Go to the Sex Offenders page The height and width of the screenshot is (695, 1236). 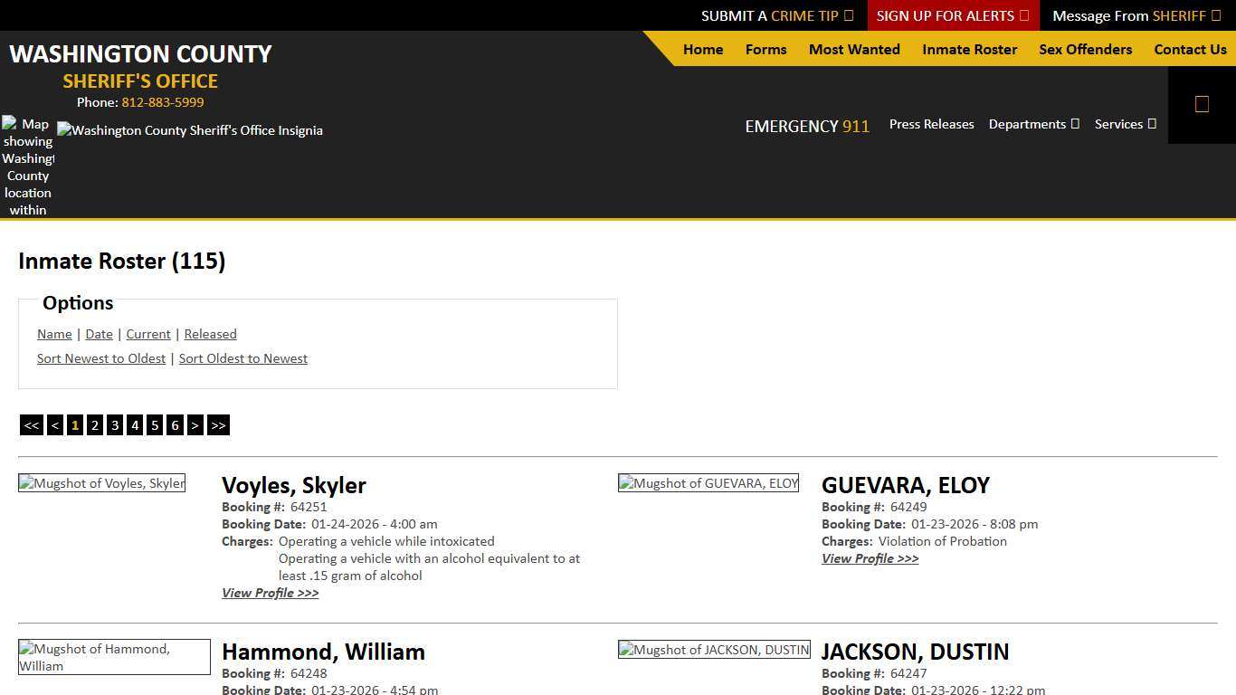click(1085, 50)
